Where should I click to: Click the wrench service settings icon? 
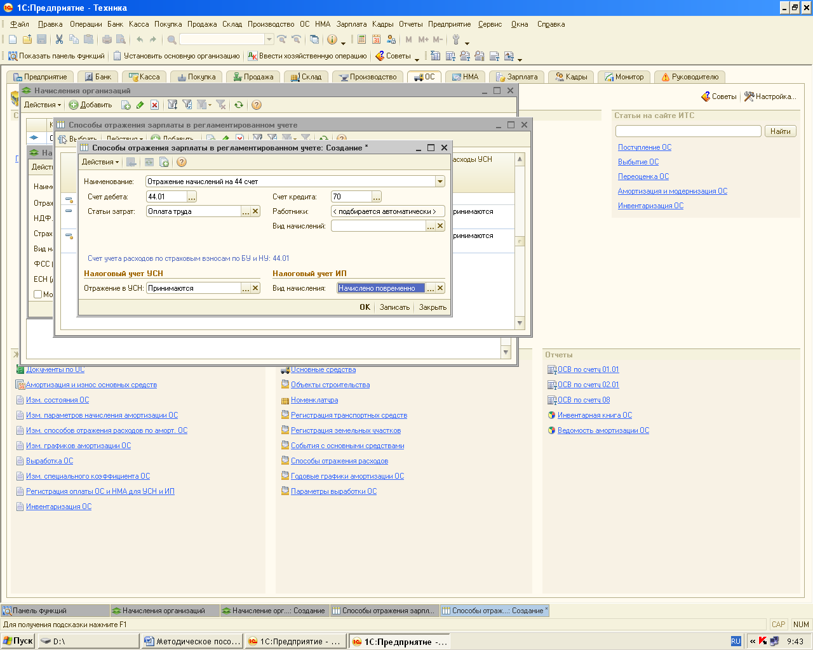tap(456, 39)
